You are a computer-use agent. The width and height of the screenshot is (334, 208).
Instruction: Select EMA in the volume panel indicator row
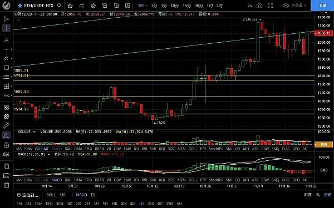coord(28,149)
